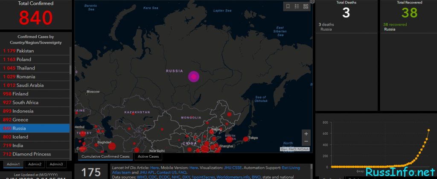Zoom out with the map minus button

[x=306, y=141]
